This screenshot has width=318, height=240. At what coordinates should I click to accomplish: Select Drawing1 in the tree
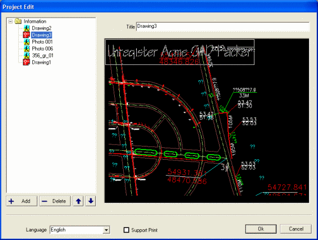(x=41, y=63)
